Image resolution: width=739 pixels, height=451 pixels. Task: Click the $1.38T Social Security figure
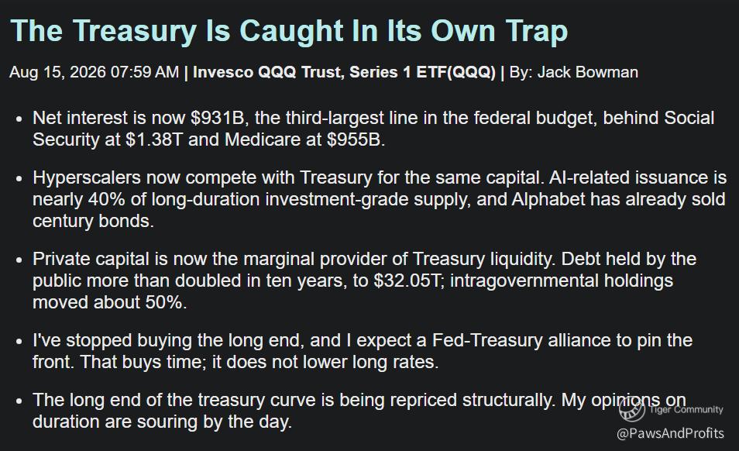[153, 139]
